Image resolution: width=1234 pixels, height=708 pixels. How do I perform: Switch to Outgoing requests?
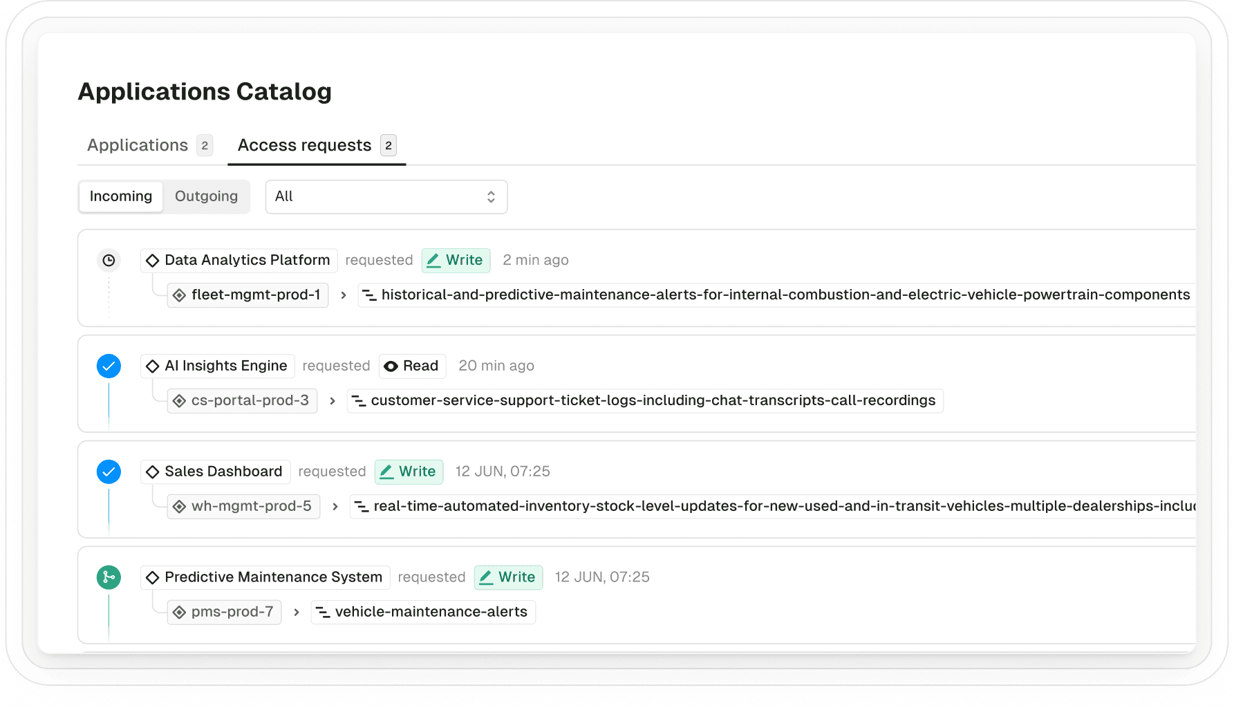click(206, 196)
